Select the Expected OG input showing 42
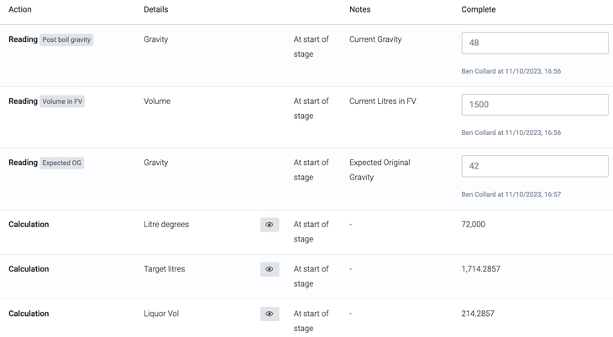The height and width of the screenshot is (337, 613). click(x=534, y=166)
